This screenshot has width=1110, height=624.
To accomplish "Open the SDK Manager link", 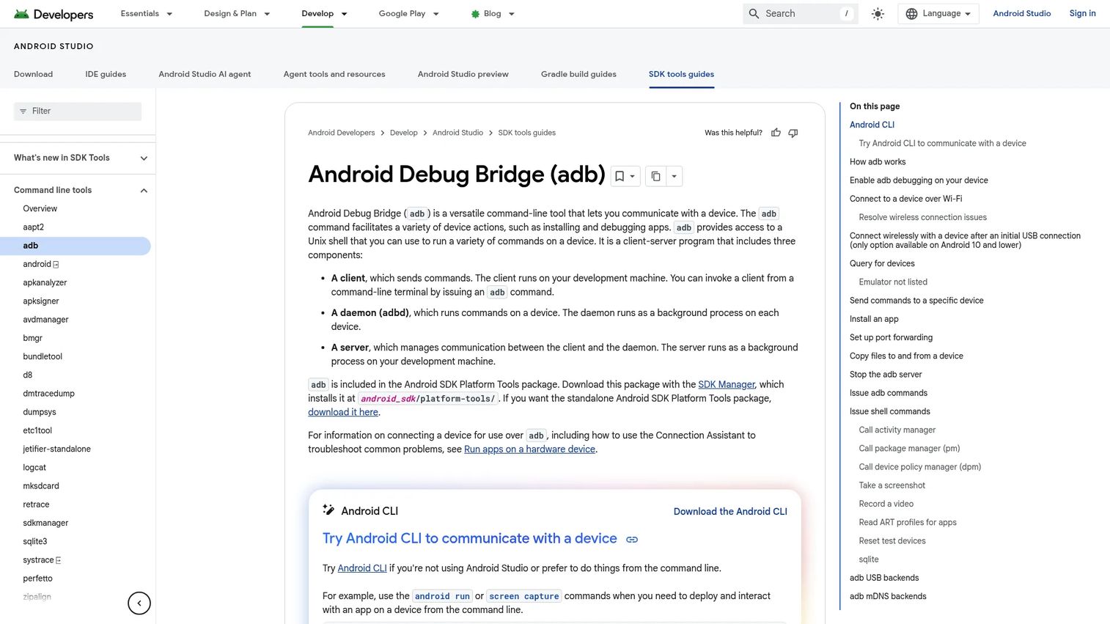I will click(727, 384).
